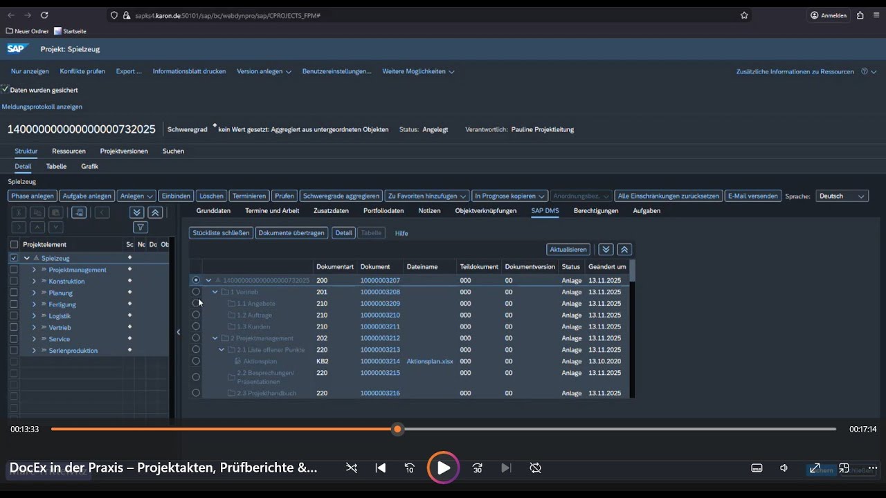Collapse the 2 Projektmanagement folder in the DMS table
The width and height of the screenshot is (886, 498).
[x=215, y=338]
